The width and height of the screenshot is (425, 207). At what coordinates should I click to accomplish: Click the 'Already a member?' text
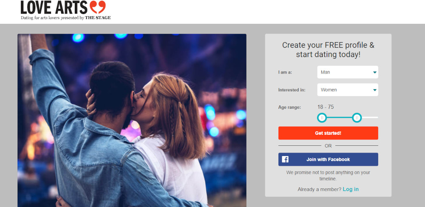pos(320,190)
